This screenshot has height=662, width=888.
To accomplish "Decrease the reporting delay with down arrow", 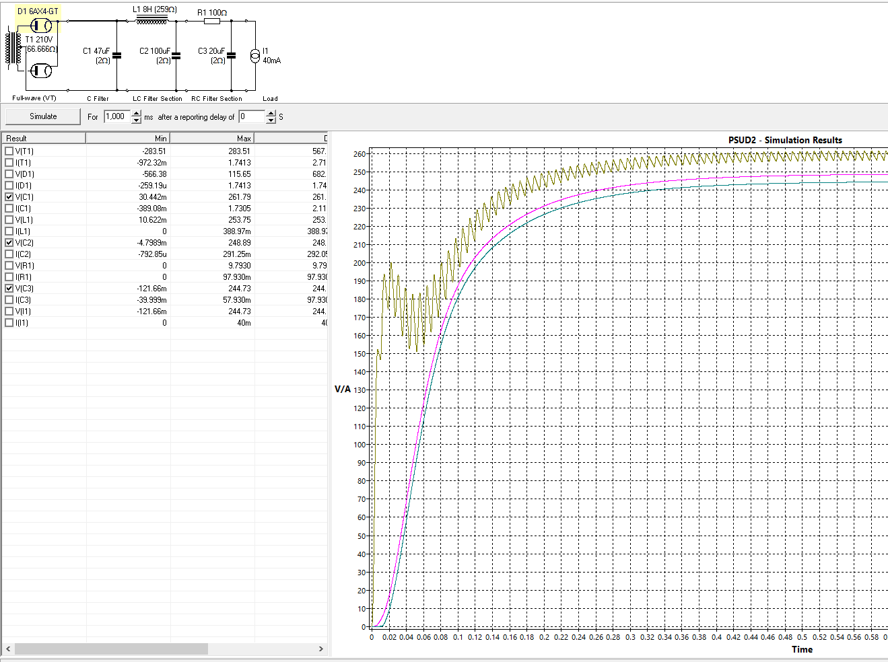I will tap(271, 120).
